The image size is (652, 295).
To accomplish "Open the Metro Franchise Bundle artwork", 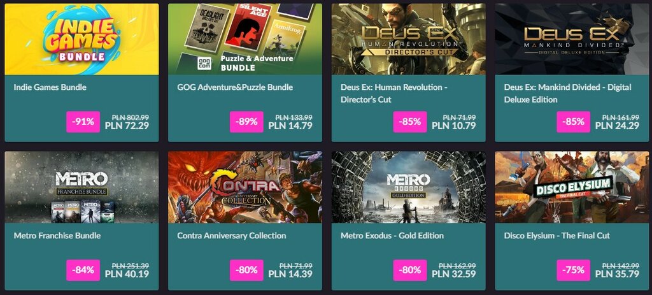I will point(81,187).
